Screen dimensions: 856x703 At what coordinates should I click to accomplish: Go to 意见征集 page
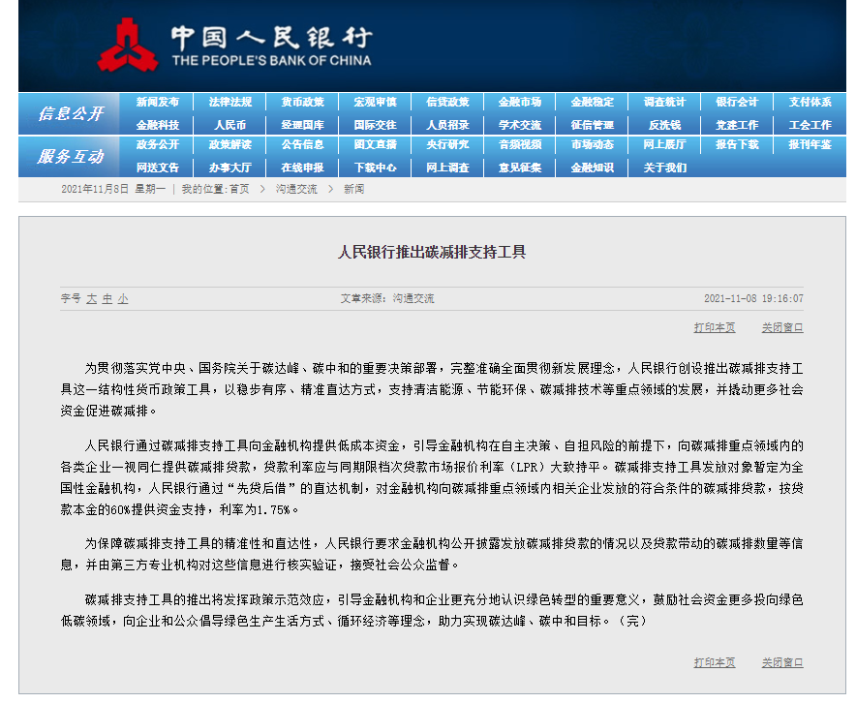[x=520, y=168]
